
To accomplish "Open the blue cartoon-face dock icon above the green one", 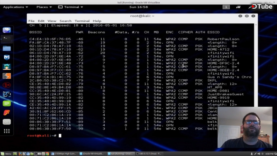I will pyautogui.click(x=7, y=94).
